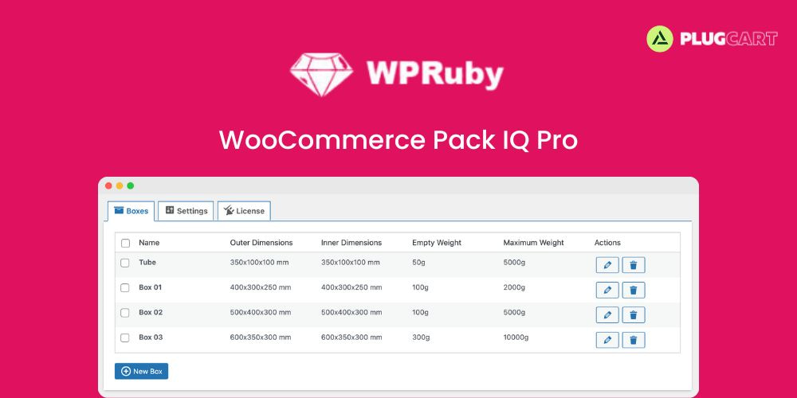
Task: Open the License tab
Action: [x=245, y=211]
